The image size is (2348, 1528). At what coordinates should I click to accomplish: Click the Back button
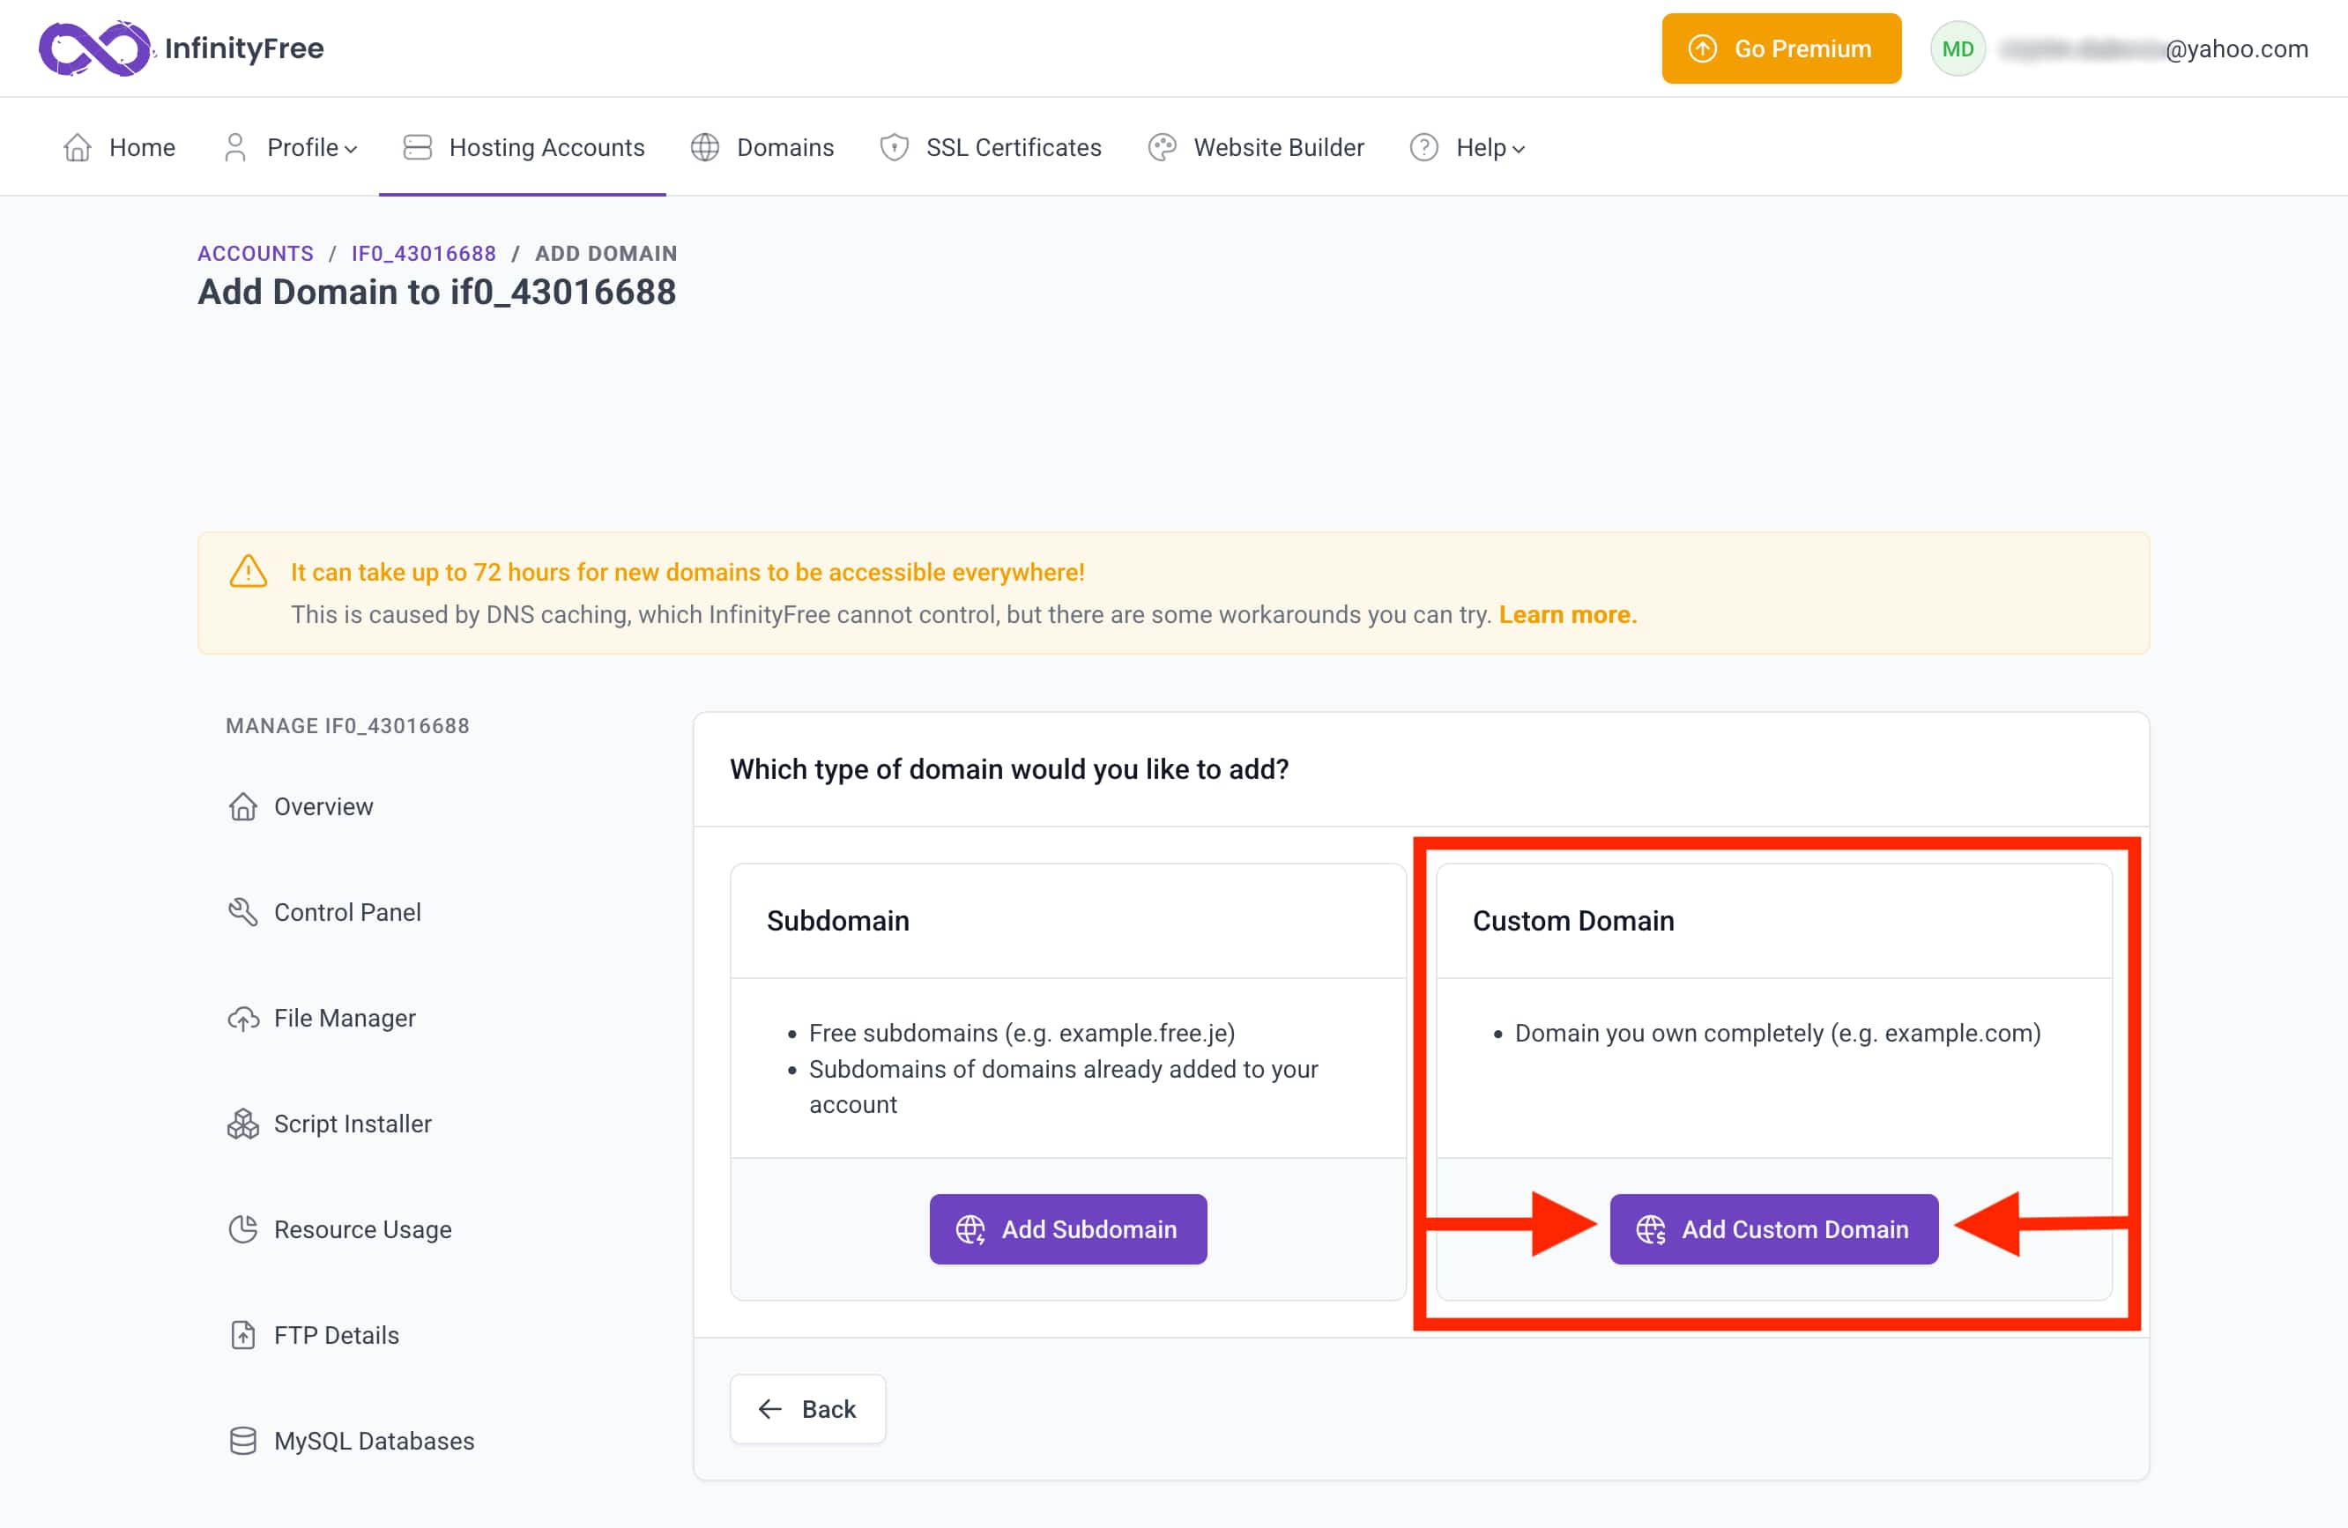tap(807, 1409)
